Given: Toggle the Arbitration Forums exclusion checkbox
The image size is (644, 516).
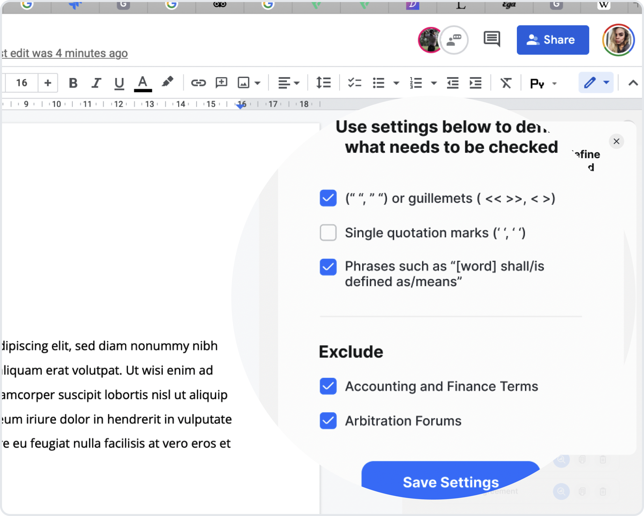Looking at the screenshot, I should [x=328, y=421].
